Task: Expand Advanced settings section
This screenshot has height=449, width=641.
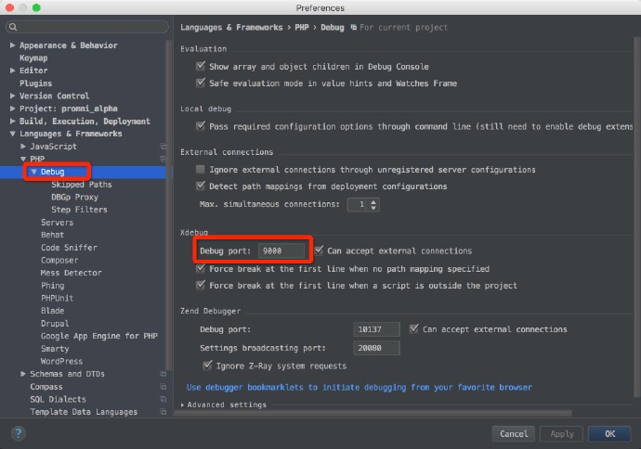Action: (x=182, y=404)
